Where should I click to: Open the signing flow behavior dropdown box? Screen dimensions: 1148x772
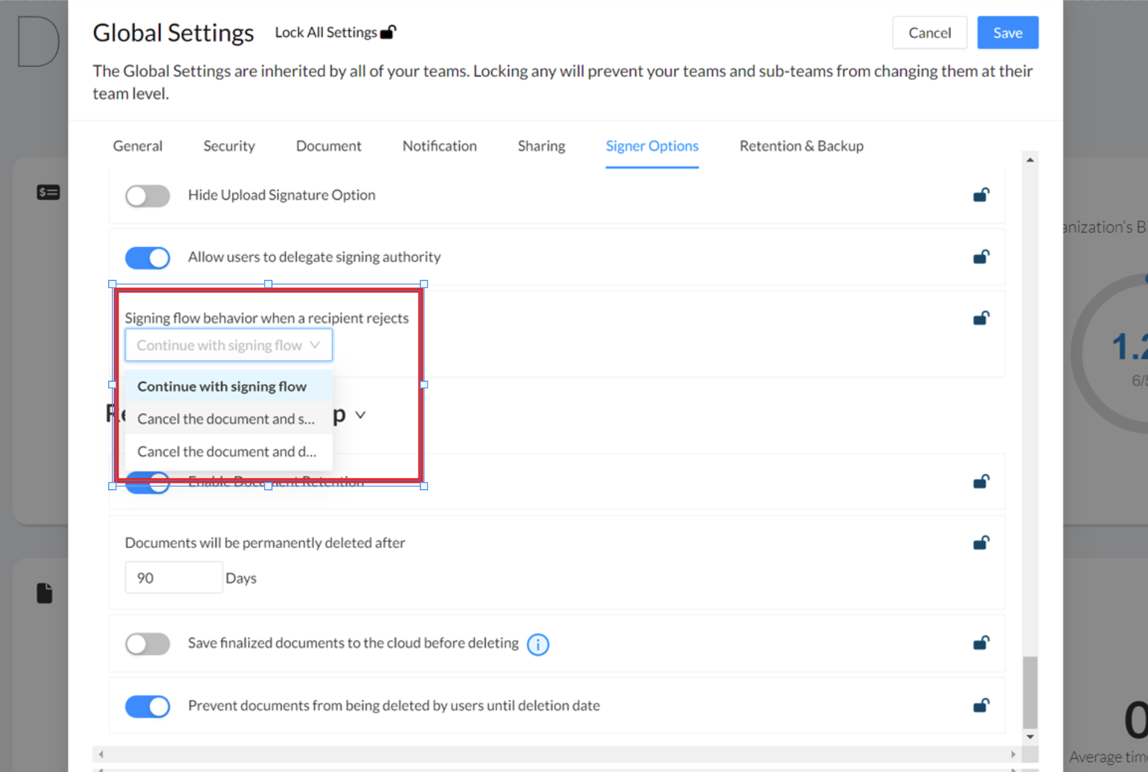tap(228, 345)
